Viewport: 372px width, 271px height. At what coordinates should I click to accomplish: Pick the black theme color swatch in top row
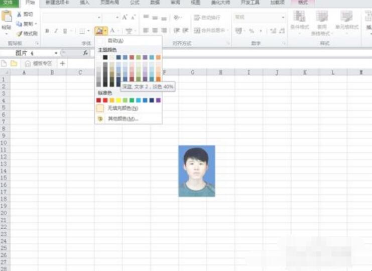point(105,57)
